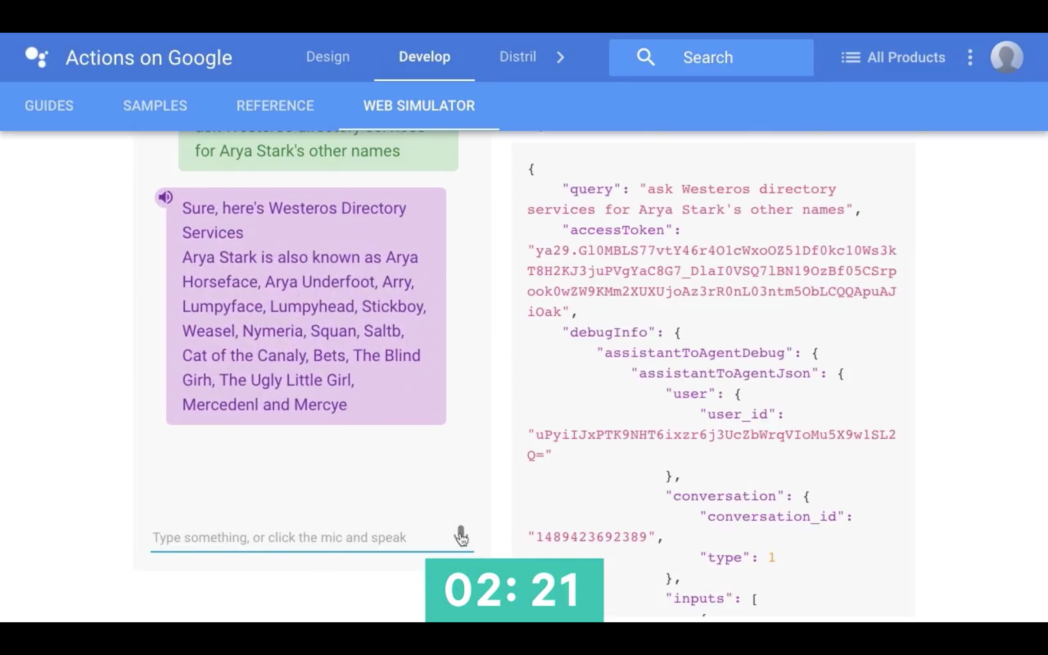Open the partially shown Distribute tab
The width and height of the screenshot is (1048, 655).
pos(517,57)
